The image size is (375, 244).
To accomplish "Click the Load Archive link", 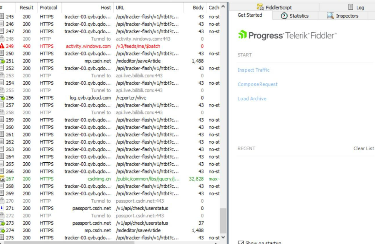I will (x=252, y=99).
